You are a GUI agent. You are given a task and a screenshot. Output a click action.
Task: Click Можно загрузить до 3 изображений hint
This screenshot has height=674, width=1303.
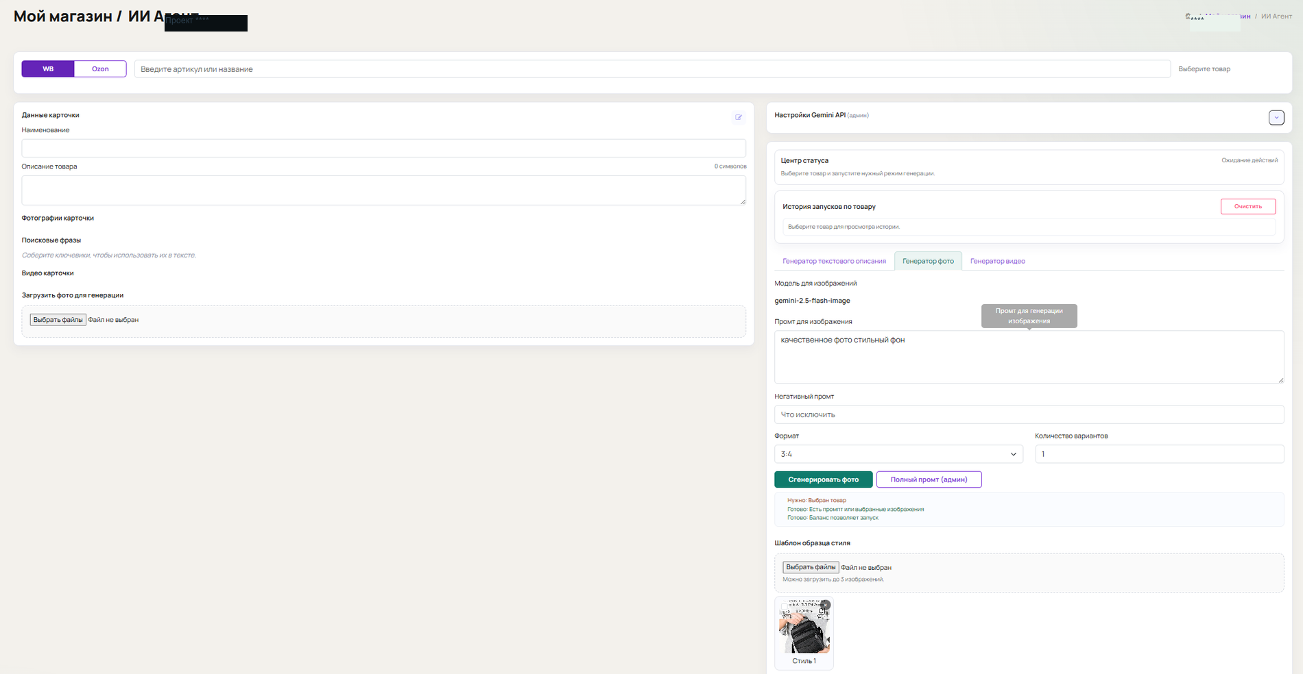click(833, 579)
